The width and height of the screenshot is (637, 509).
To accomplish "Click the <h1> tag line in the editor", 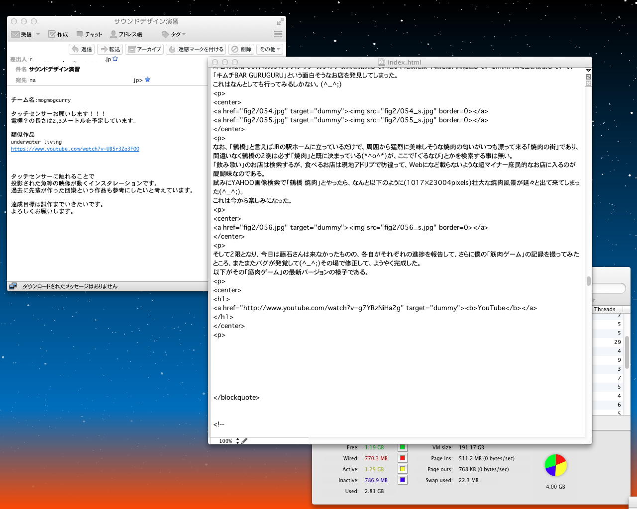I will point(221,299).
